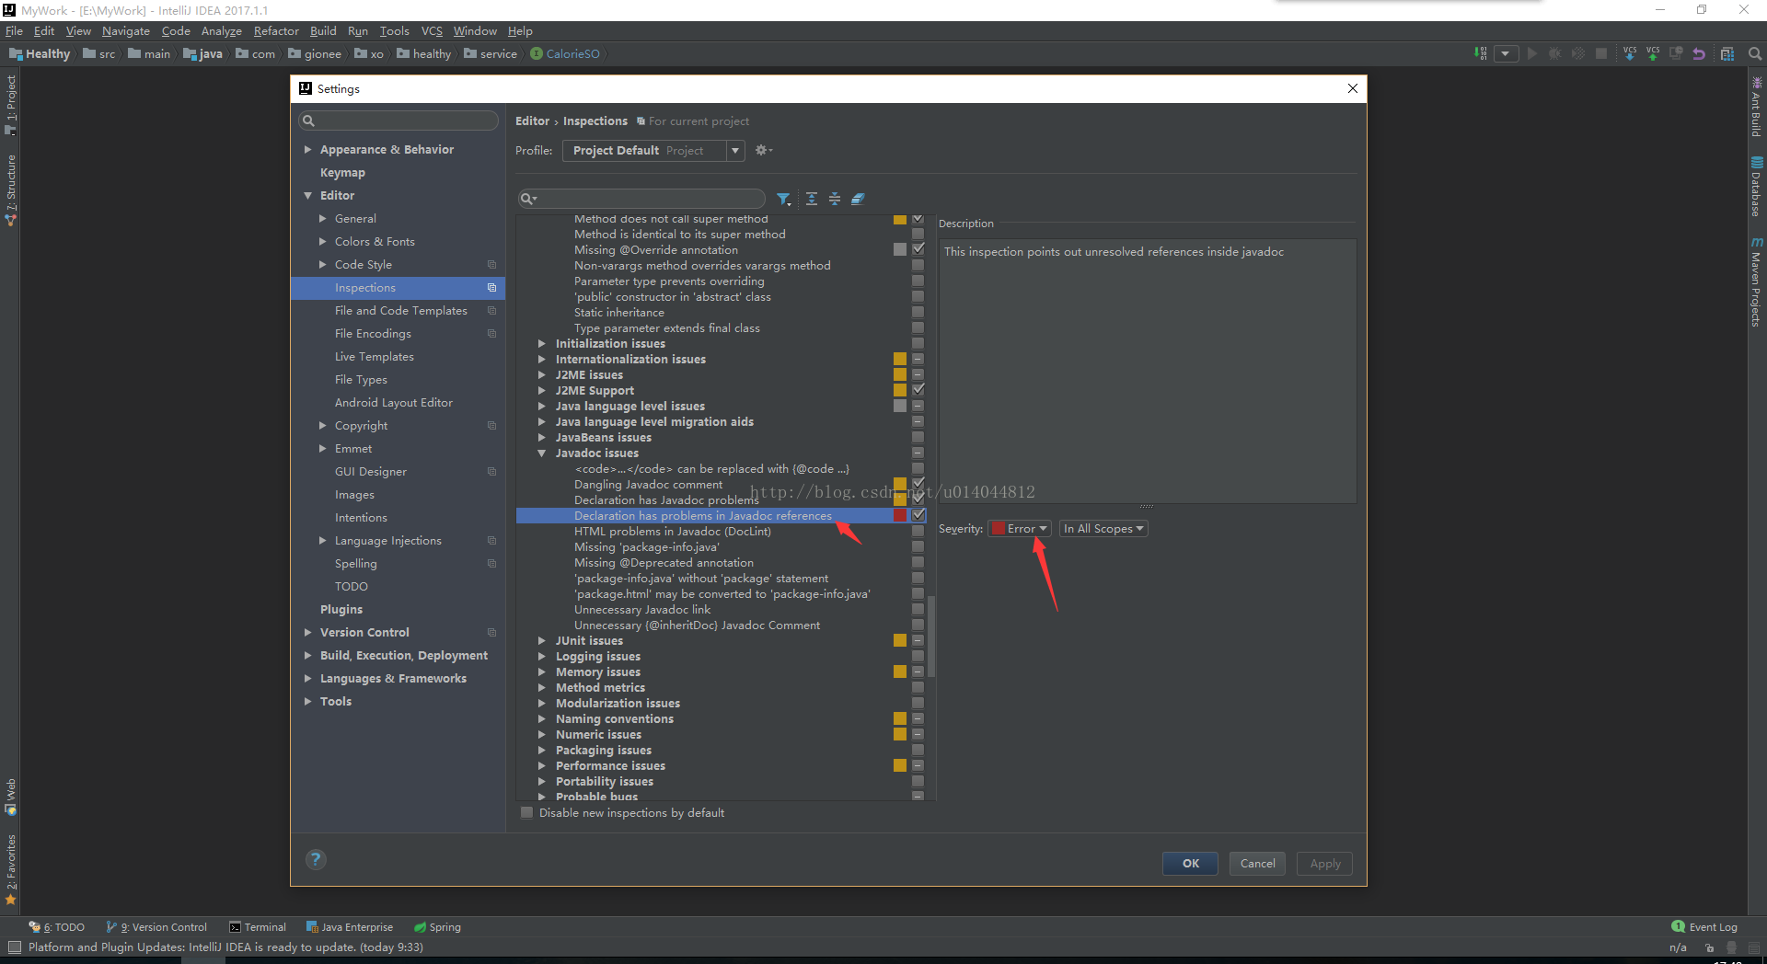Image resolution: width=1767 pixels, height=964 pixels.
Task: Enable the Unnecessary Javadoc link checkbox
Action: pyautogui.click(x=918, y=609)
